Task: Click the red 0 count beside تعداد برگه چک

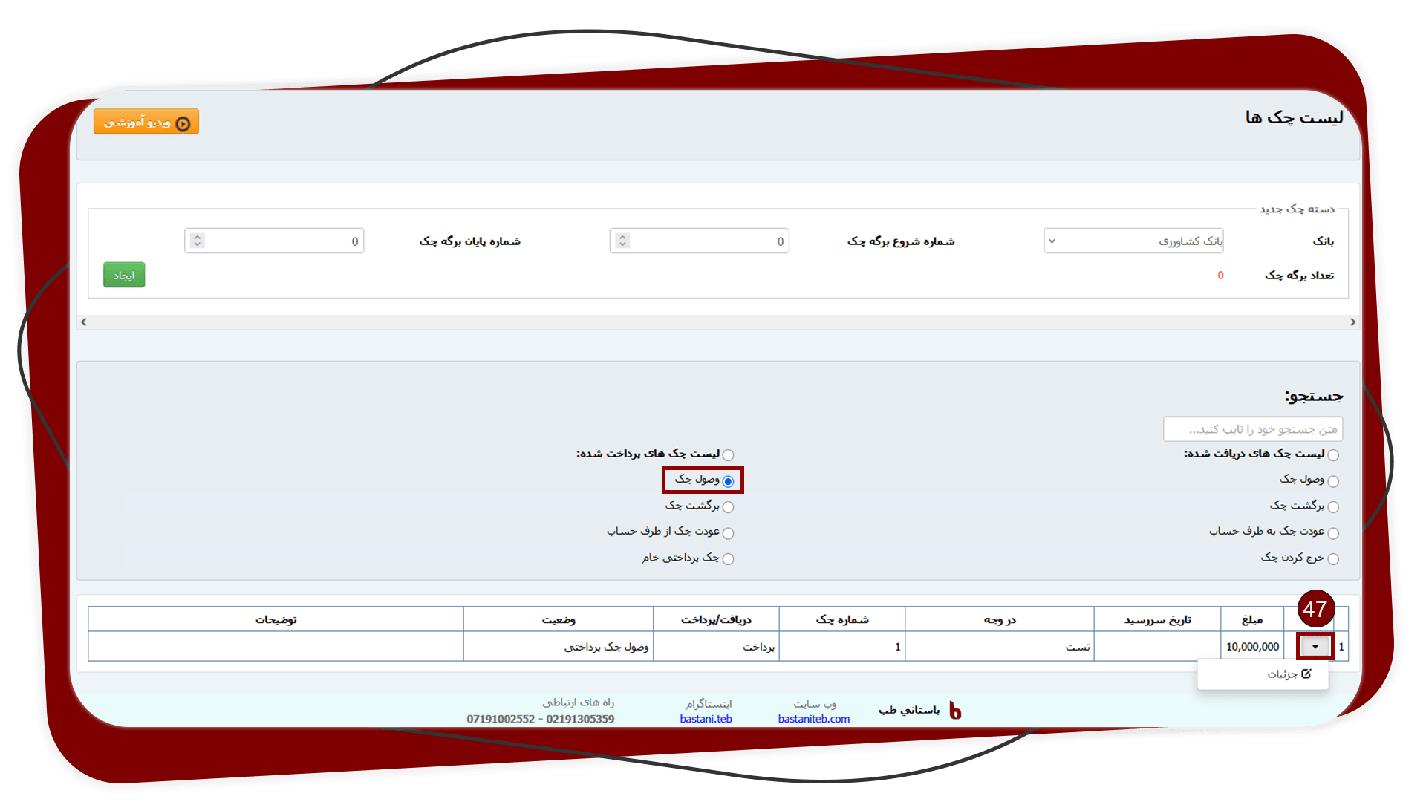Action: tap(1220, 276)
